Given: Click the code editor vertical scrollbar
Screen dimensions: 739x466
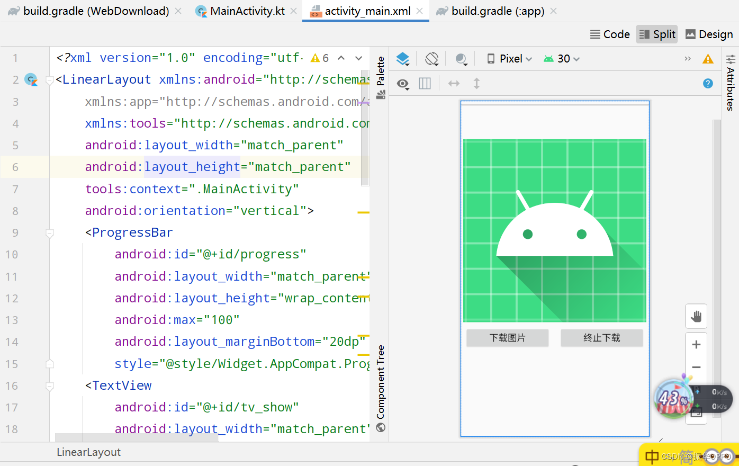Looking at the screenshot, I should [365, 128].
